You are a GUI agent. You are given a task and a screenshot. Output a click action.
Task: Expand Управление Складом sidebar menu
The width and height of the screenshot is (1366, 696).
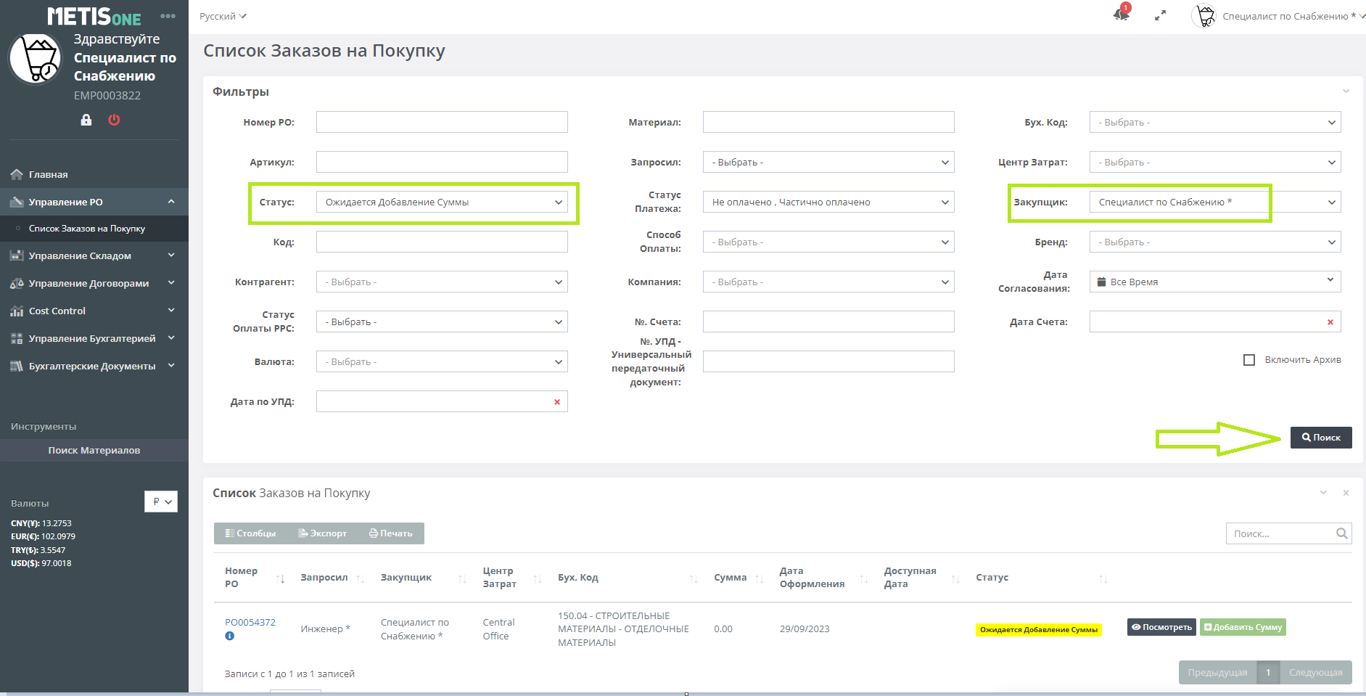pyautogui.click(x=94, y=255)
